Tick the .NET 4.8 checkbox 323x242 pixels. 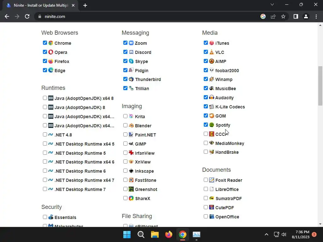point(45,135)
